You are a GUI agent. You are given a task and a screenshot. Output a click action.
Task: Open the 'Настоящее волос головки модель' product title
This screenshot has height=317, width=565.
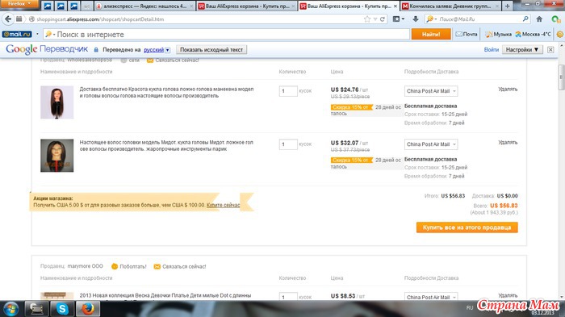(x=166, y=145)
